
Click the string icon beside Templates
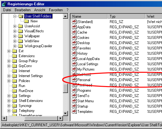click(74, 111)
